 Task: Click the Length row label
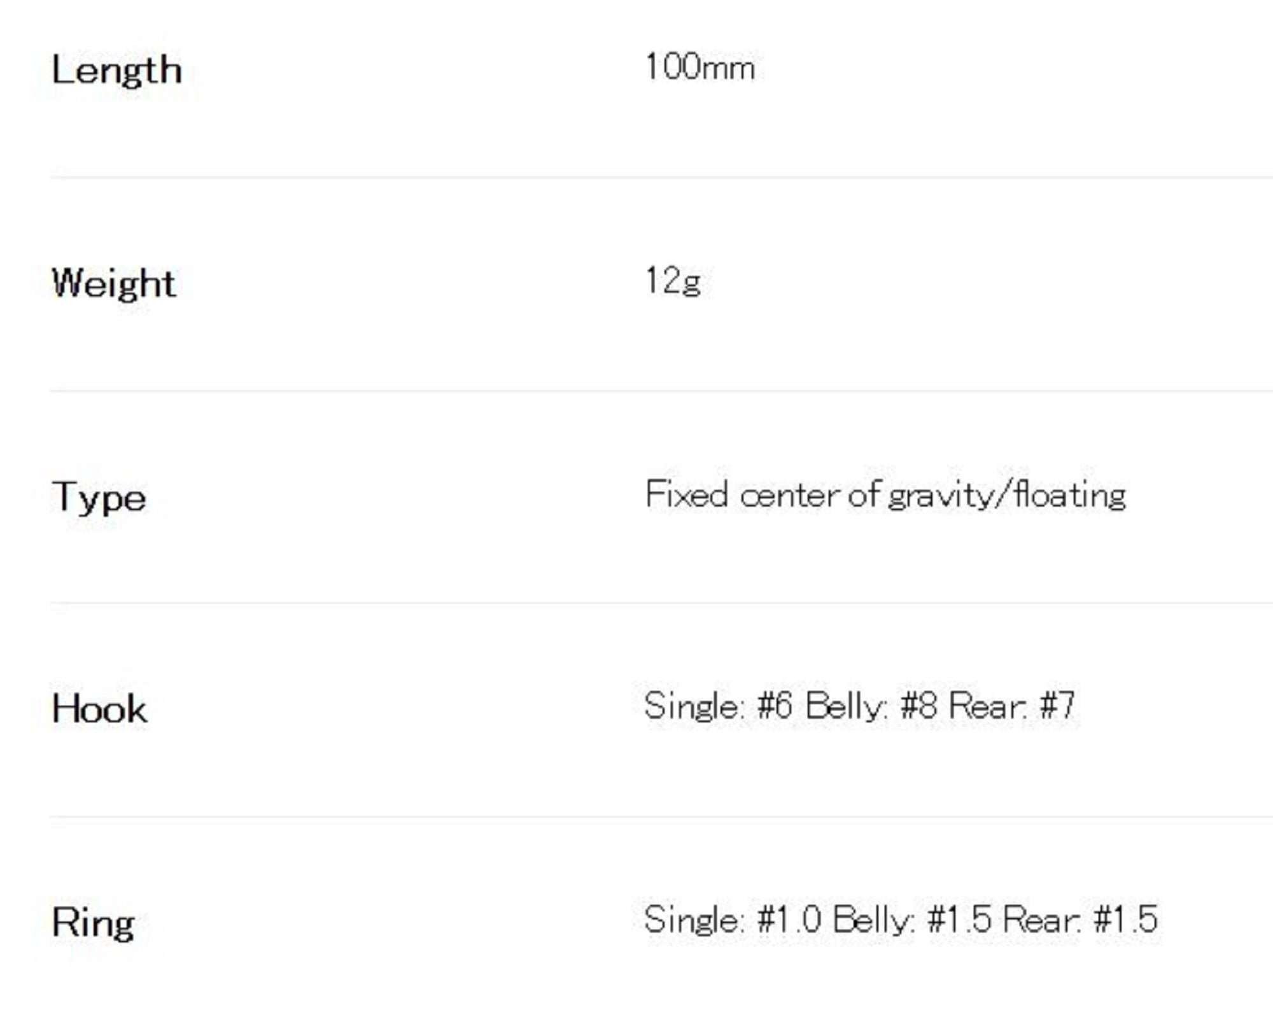click(x=116, y=70)
